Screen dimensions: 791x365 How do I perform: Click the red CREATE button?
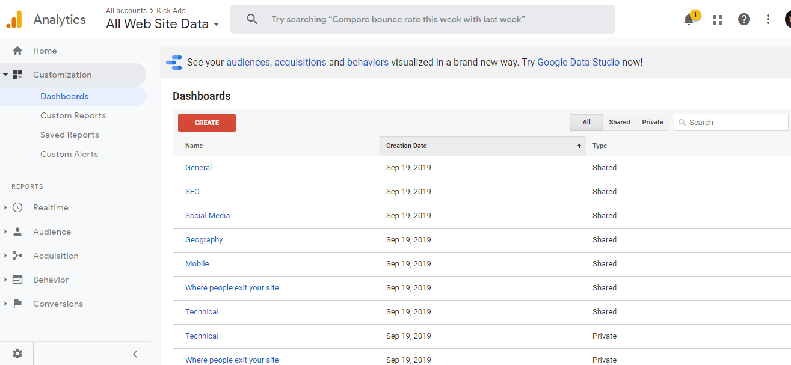pyautogui.click(x=207, y=123)
